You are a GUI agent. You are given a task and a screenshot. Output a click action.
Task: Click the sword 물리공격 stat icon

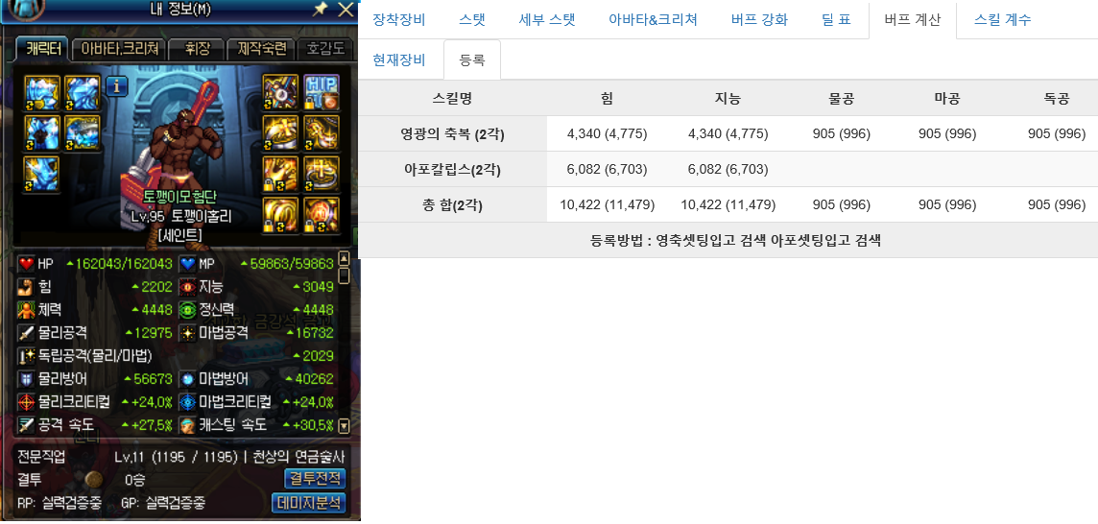(27, 332)
